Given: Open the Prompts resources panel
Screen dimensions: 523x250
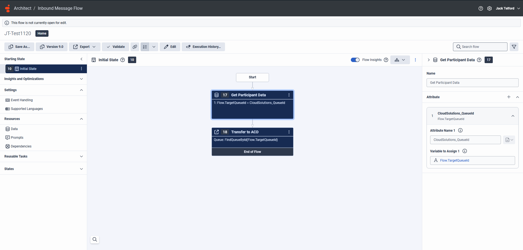Looking at the screenshot, I should click(x=17, y=137).
